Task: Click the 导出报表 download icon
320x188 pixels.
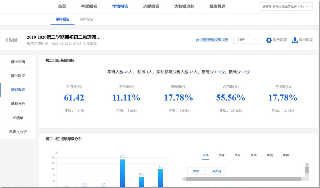Action: [x=295, y=40]
